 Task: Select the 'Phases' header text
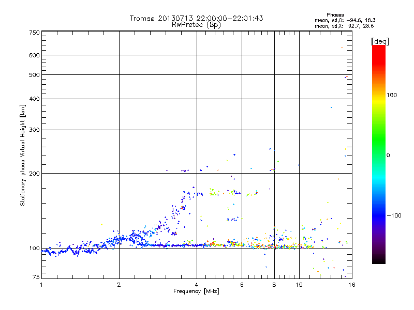[335, 15]
